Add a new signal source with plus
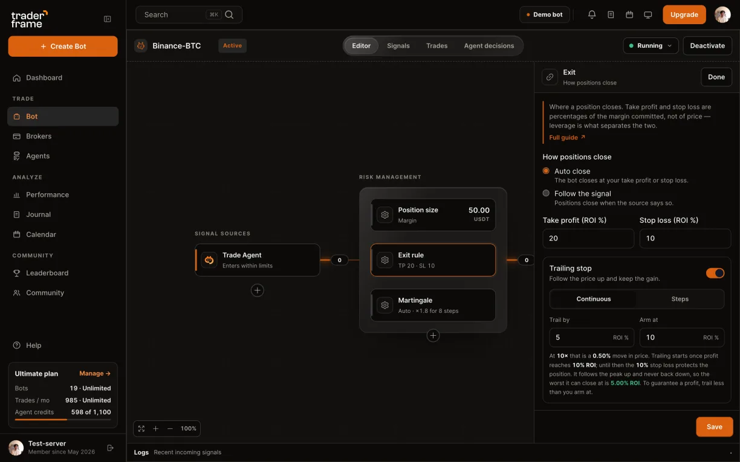 click(258, 290)
